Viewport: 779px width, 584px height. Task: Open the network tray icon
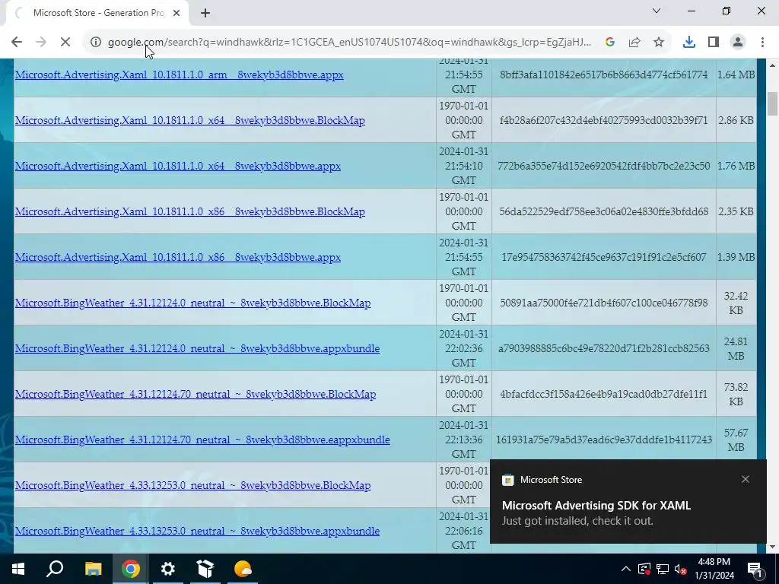pos(663,569)
